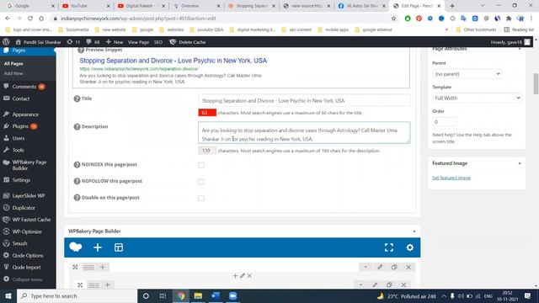Viewport: 539px width, 303px height.
Task: Open File Explorer from the taskbar
Action: pyautogui.click(x=198, y=295)
